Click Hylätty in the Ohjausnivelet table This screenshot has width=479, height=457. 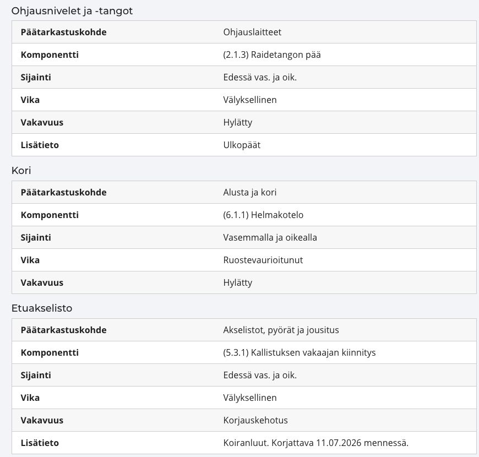click(x=238, y=122)
